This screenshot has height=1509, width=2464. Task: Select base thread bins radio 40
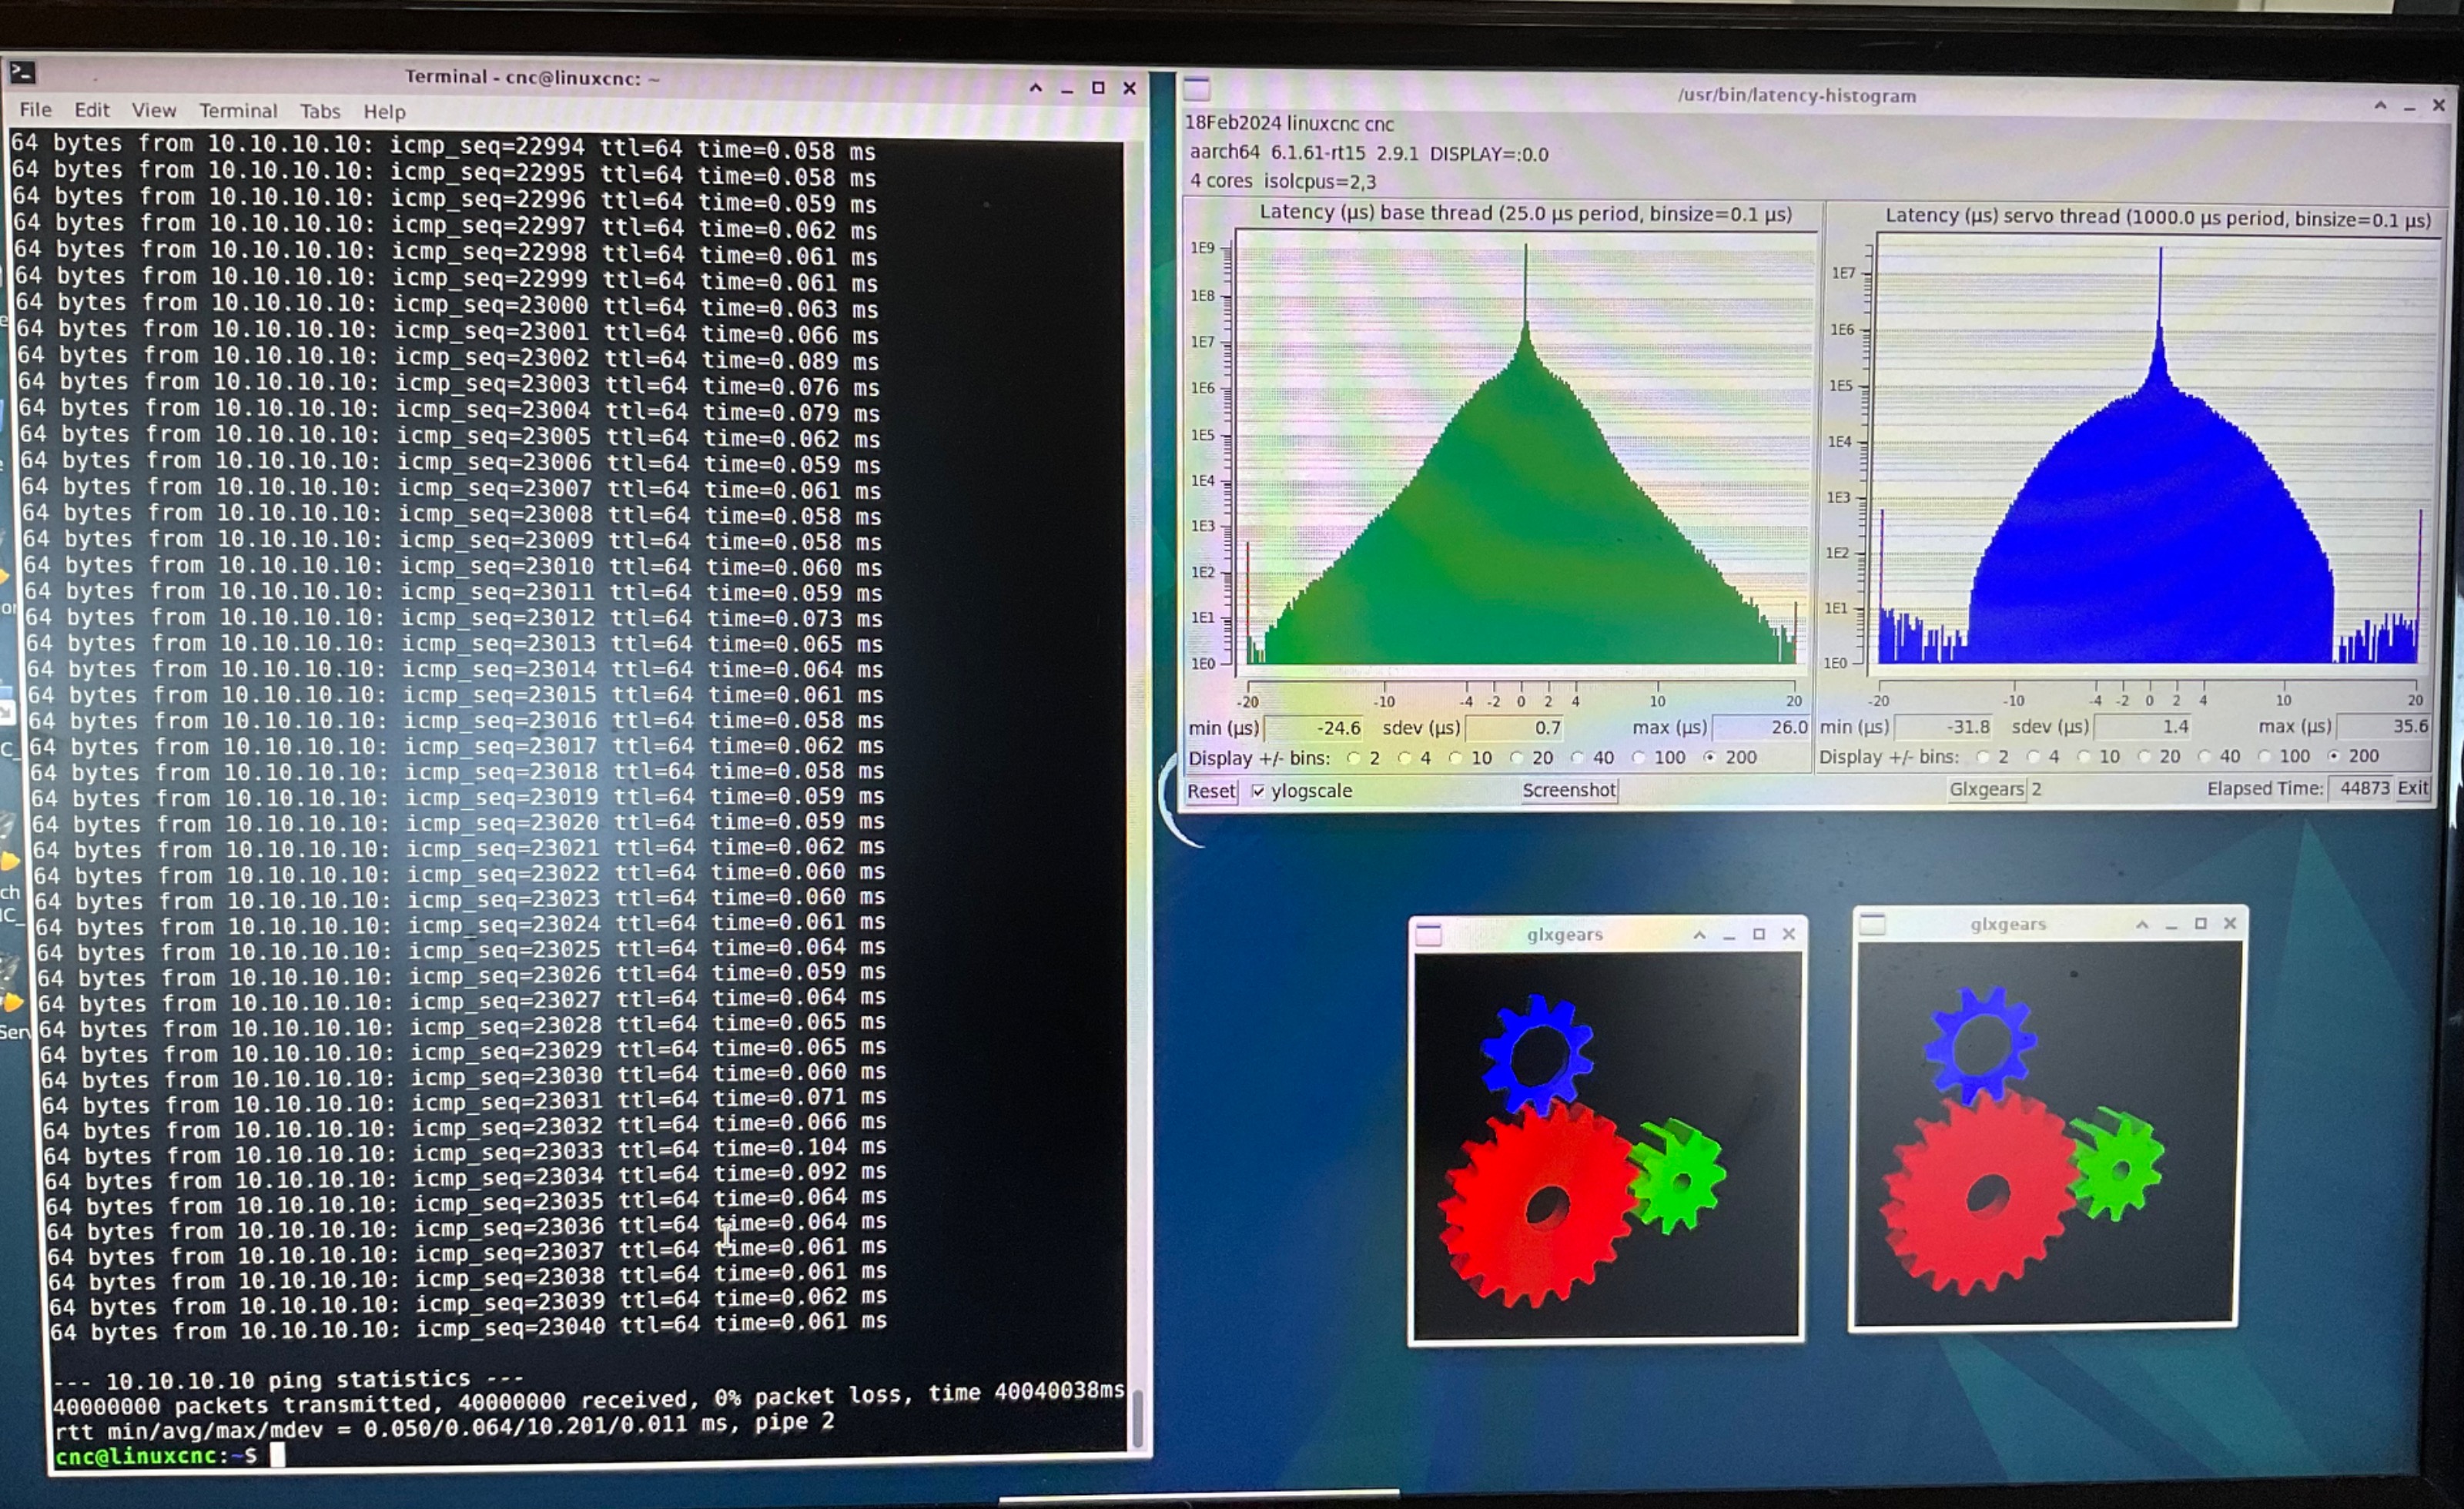[x=1577, y=758]
